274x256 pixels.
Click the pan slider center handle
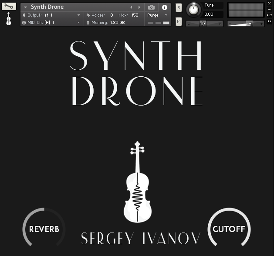(x=203, y=24)
